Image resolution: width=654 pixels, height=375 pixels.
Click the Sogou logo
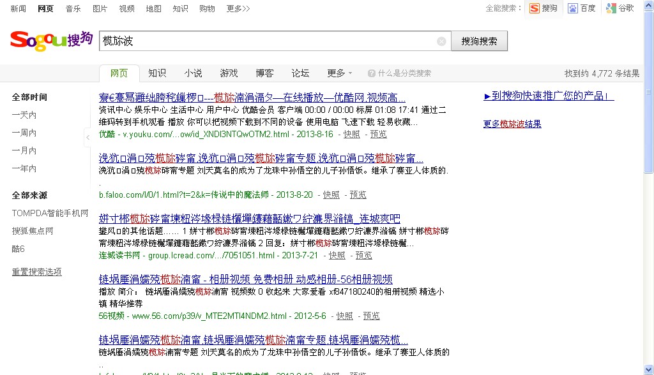click(x=51, y=41)
